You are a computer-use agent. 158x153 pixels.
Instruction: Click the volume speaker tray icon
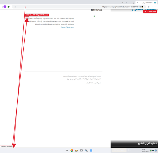153,150
